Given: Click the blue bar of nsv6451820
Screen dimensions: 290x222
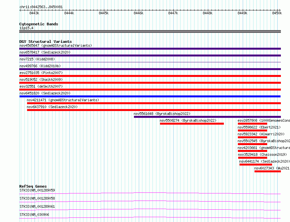Looking at the screenshot, I should point(150,96).
